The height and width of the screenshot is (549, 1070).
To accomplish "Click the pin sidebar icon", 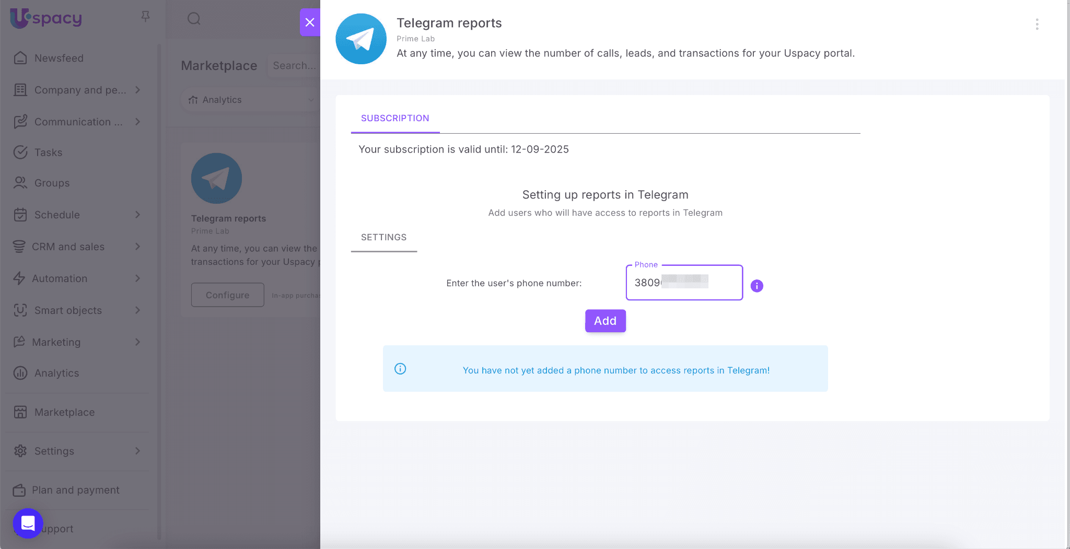I will point(145,17).
